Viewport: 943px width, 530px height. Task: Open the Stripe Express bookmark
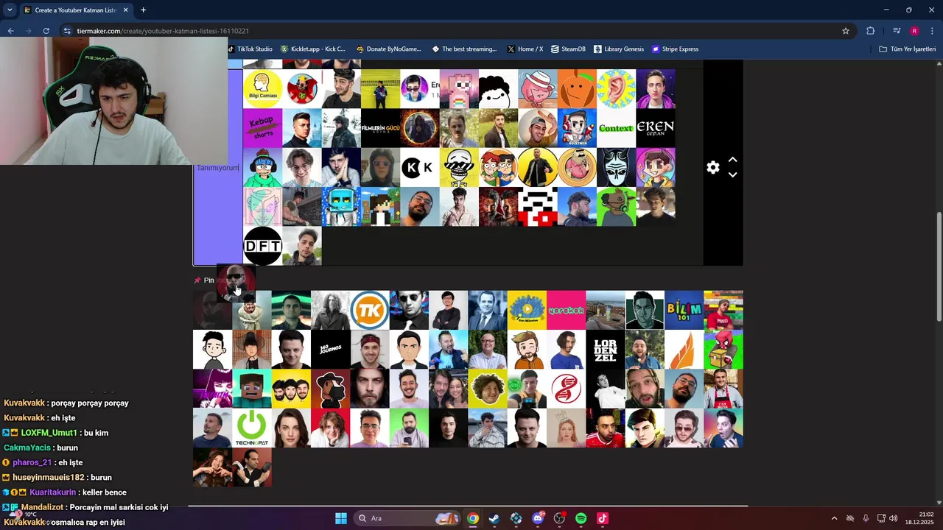coord(676,49)
